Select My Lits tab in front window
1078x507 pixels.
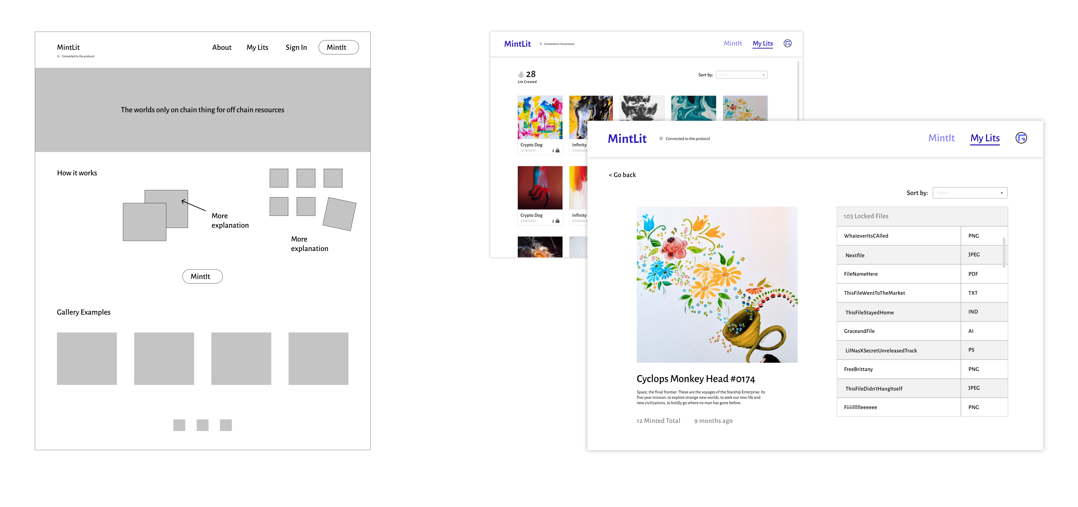coord(985,138)
